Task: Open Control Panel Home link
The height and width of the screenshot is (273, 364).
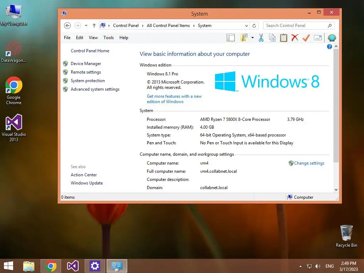Action: [x=90, y=51]
